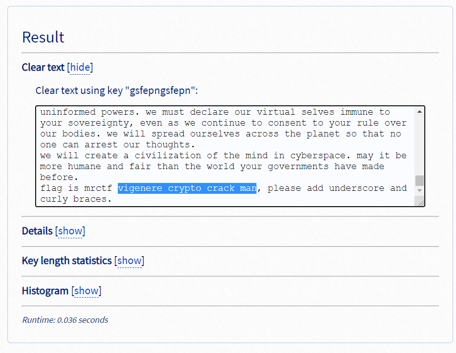Screen dimensions: 456x353
Task: Click the line "more humane and fair"
Action: [x=212, y=166]
